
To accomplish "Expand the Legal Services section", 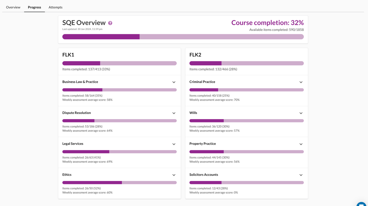I will 174,144.
